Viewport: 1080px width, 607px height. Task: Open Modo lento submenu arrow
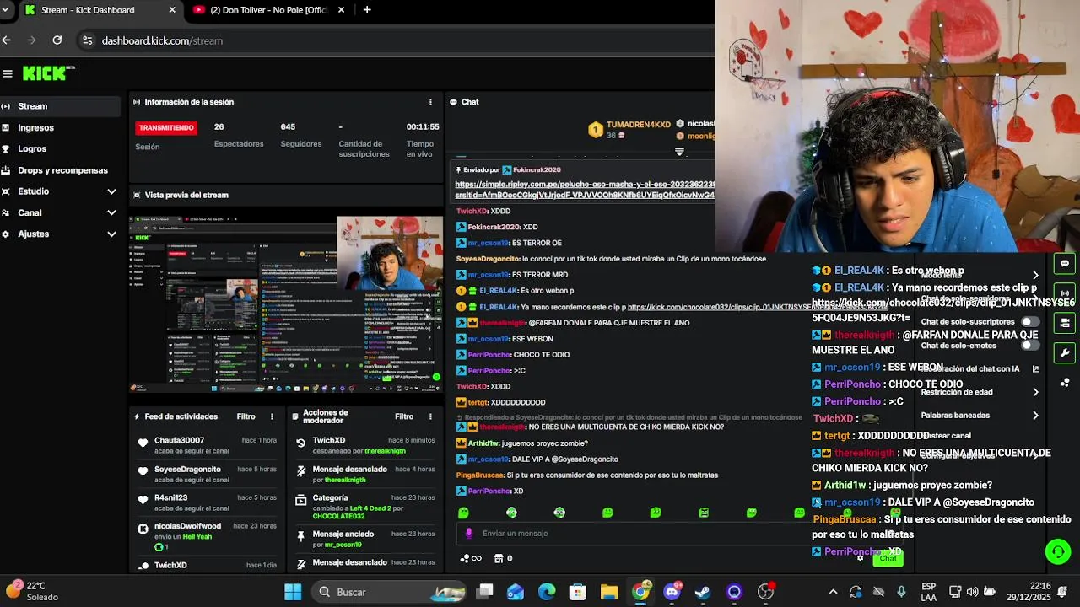[x=1035, y=275]
